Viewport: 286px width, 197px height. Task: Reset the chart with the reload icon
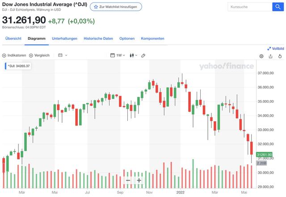tap(280, 56)
